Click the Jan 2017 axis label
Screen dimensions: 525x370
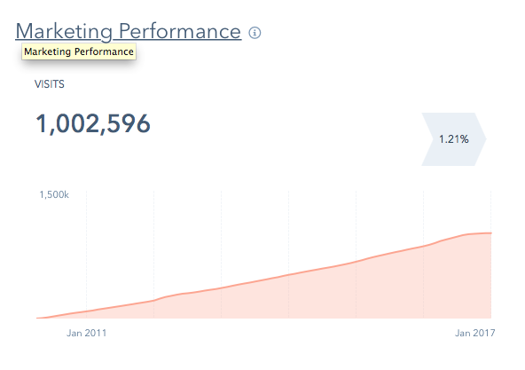(x=474, y=333)
